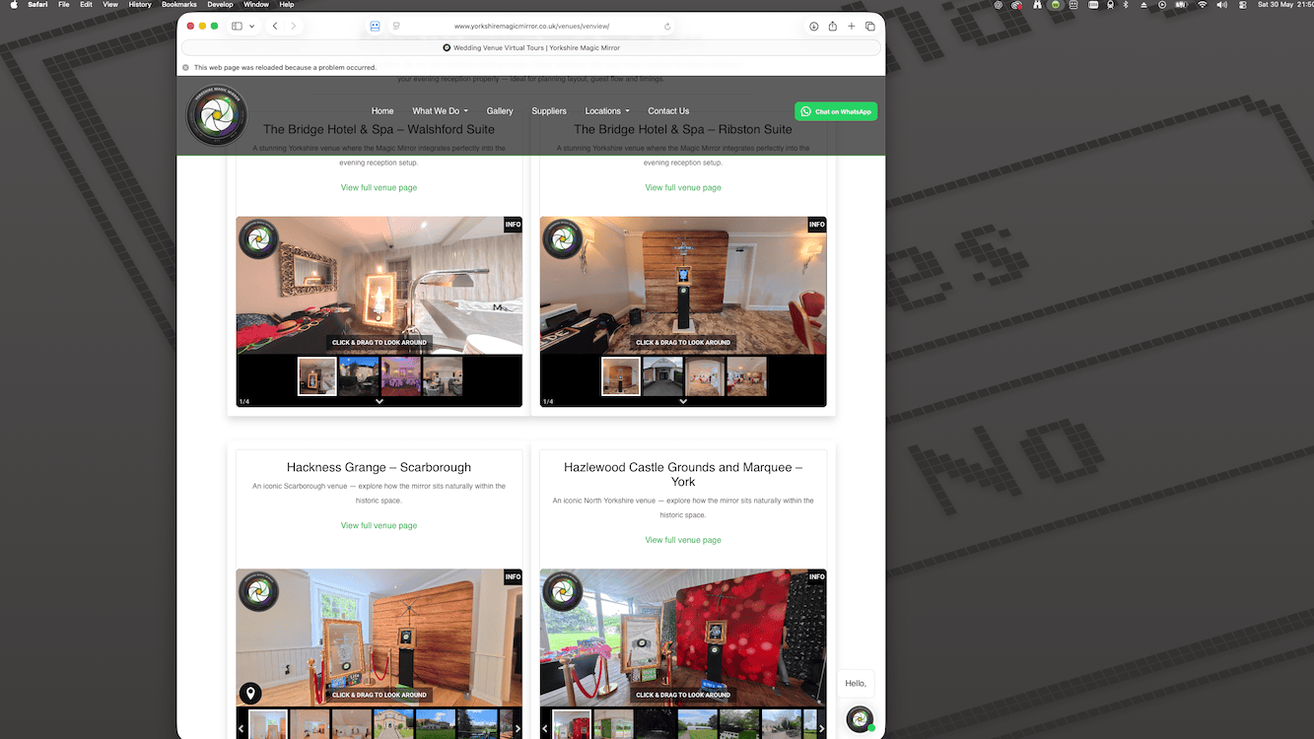Previous thumbnails arrow in Hazlewood Castle tour
The image size is (1314, 739).
545,729
